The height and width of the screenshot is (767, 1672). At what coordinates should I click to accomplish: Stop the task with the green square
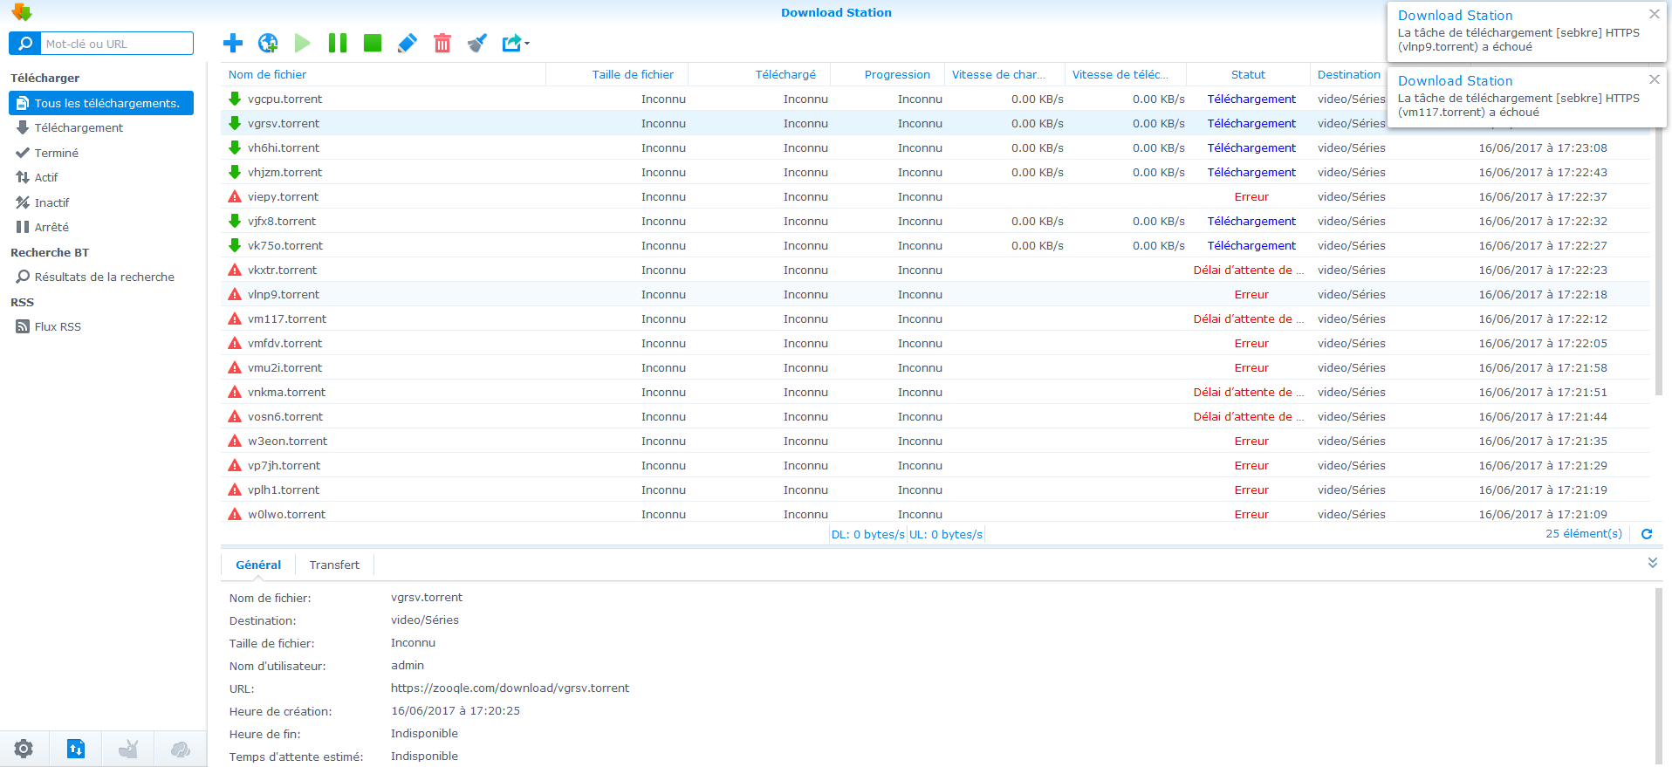coord(373,43)
